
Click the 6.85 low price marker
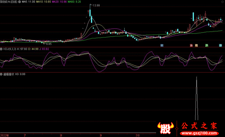tap(49, 44)
